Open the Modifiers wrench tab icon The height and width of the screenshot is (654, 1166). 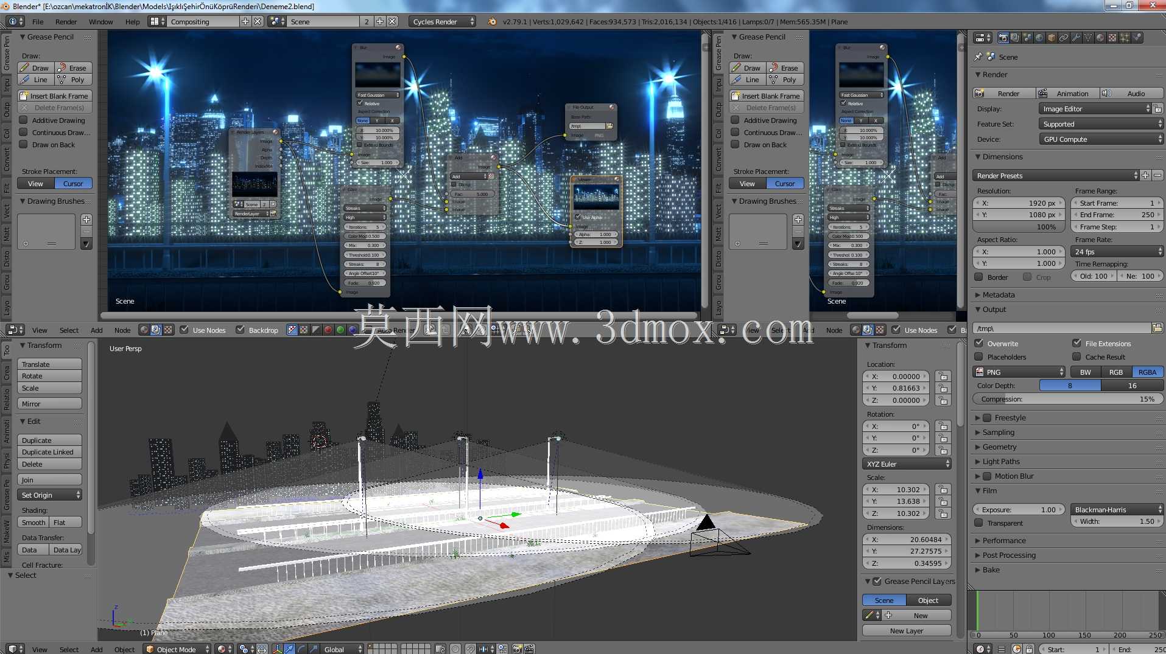[1076, 38]
